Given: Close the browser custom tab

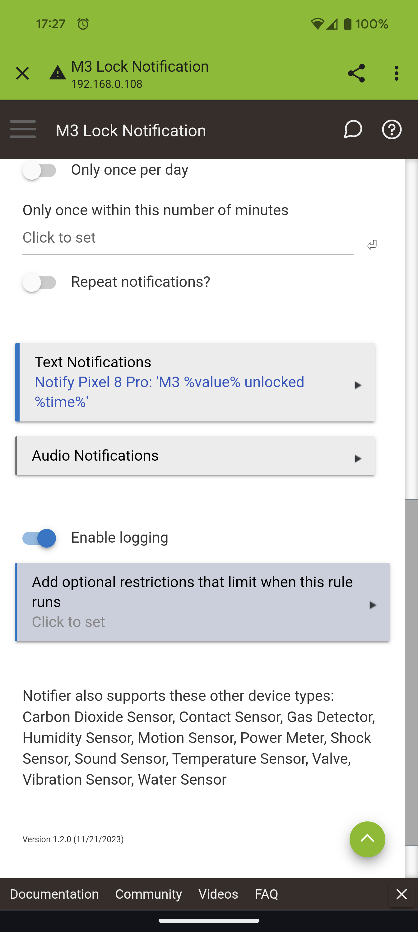Looking at the screenshot, I should pyautogui.click(x=22, y=74).
